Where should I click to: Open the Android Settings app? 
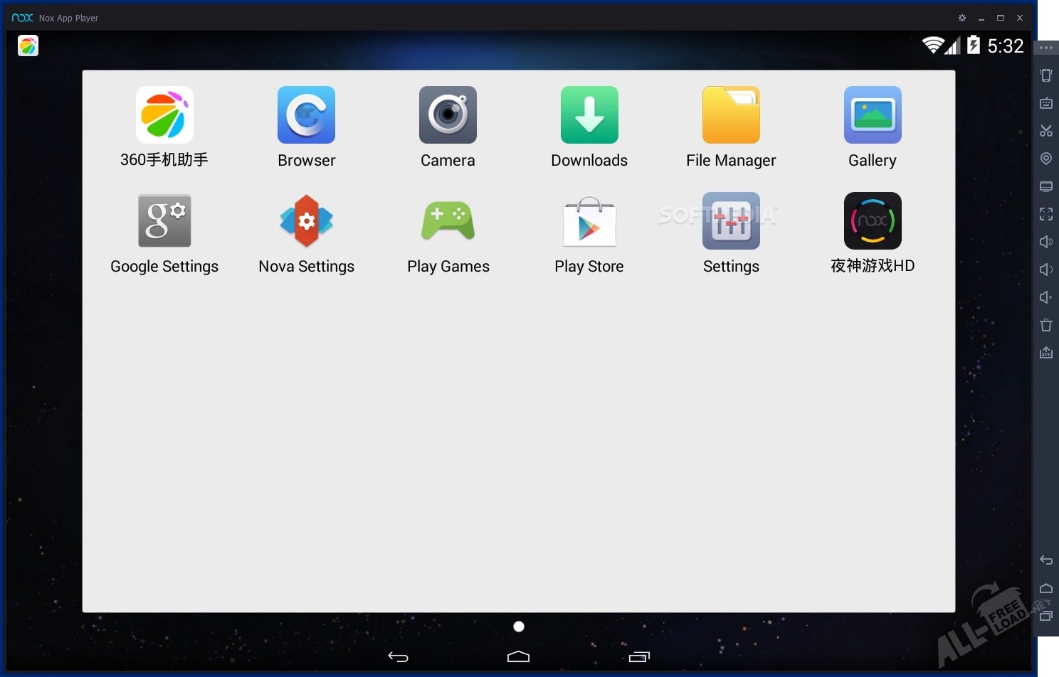pyautogui.click(x=731, y=221)
